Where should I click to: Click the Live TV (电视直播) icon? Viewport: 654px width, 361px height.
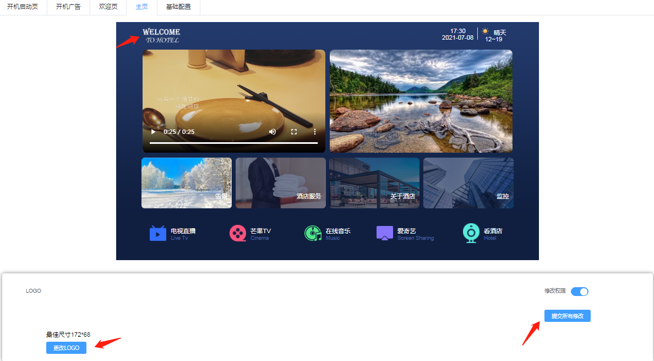pyautogui.click(x=158, y=234)
